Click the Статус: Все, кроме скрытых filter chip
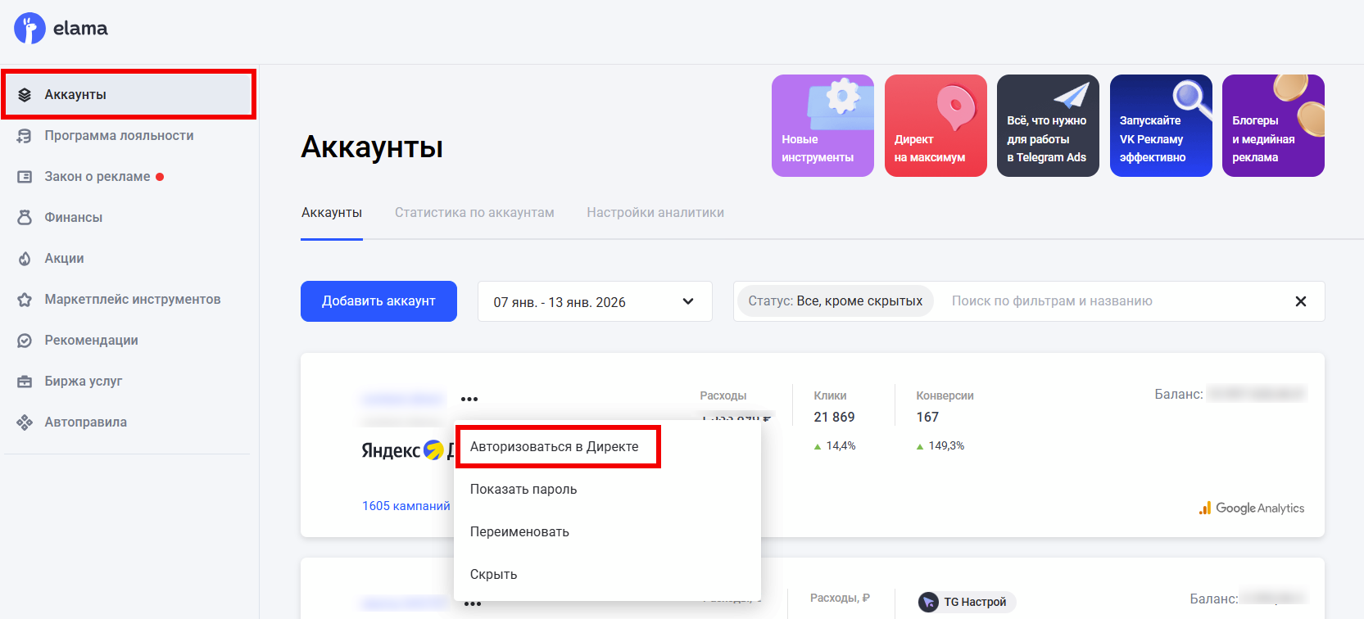The image size is (1364, 619). [x=836, y=301]
